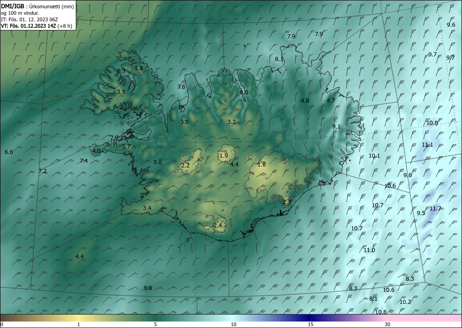Click the '5' tick label on the color scale

coord(155,324)
